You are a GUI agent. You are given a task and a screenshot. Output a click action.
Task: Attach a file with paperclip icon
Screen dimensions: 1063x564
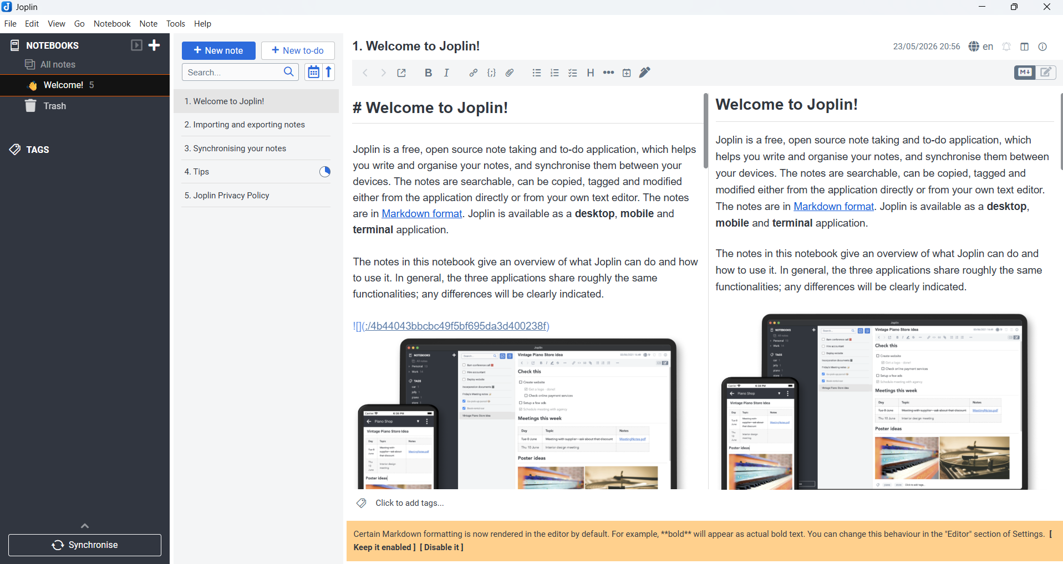[510, 73]
